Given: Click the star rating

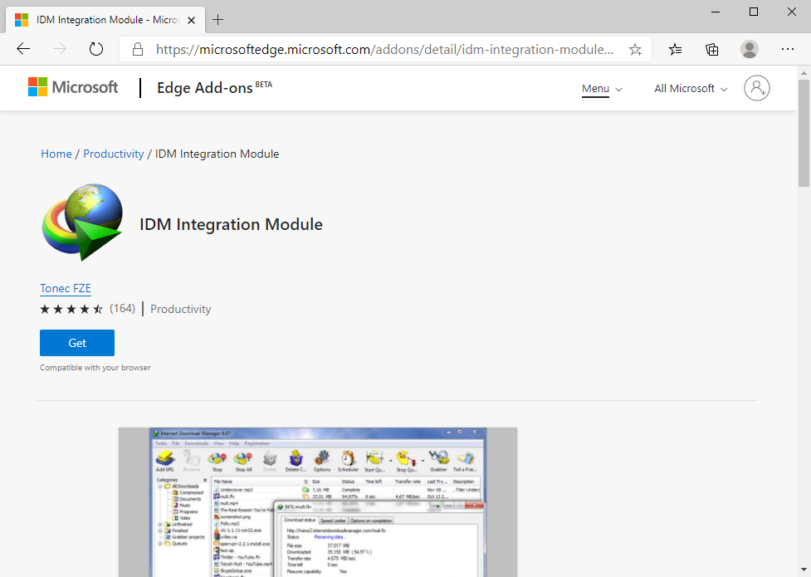Looking at the screenshot, I should point(71,309).
